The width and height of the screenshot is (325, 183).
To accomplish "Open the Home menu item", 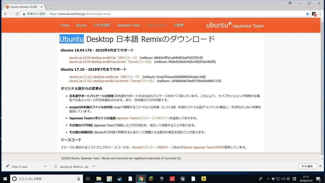I will (65, 25).
